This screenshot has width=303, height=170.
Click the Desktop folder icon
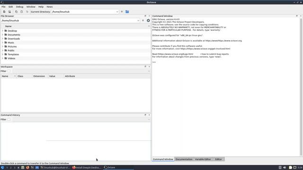pyautogui.click(x=6, y=31)
